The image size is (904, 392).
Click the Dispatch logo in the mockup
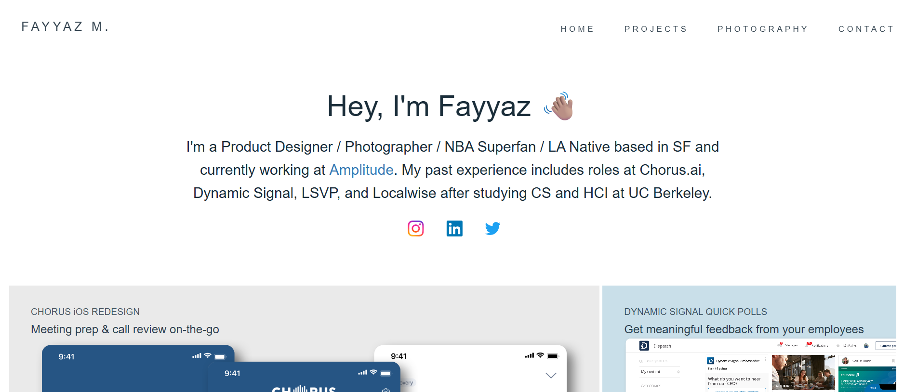pos(644,346)
